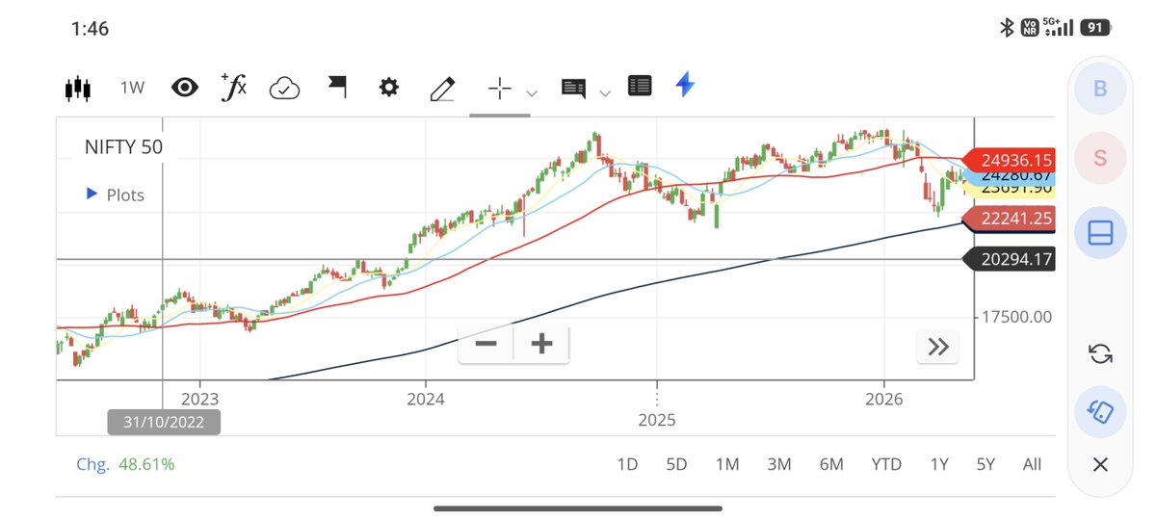This screenshot has height=520, width=1156.
Task: Tap the 1:46 clock
Action: [91, 29]
